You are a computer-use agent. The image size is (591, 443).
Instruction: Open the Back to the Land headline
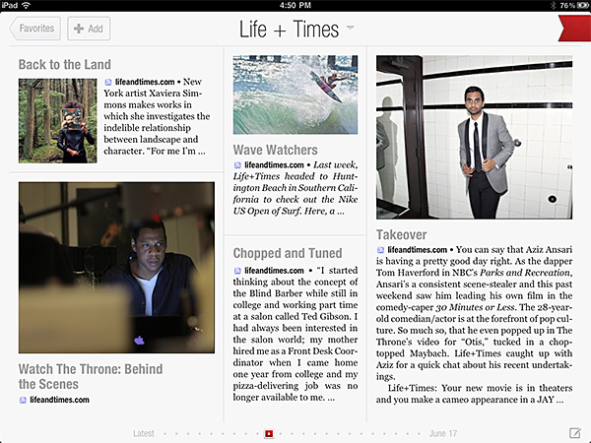[65, 64]
